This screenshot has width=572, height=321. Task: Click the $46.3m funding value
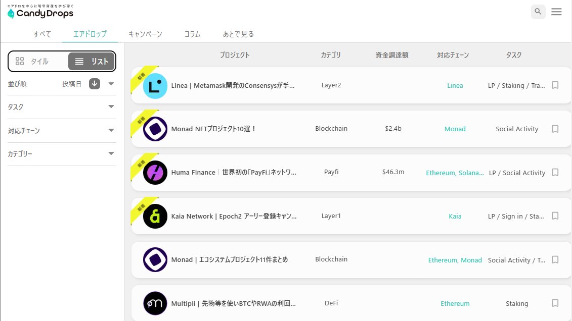[x=393, y=172]
